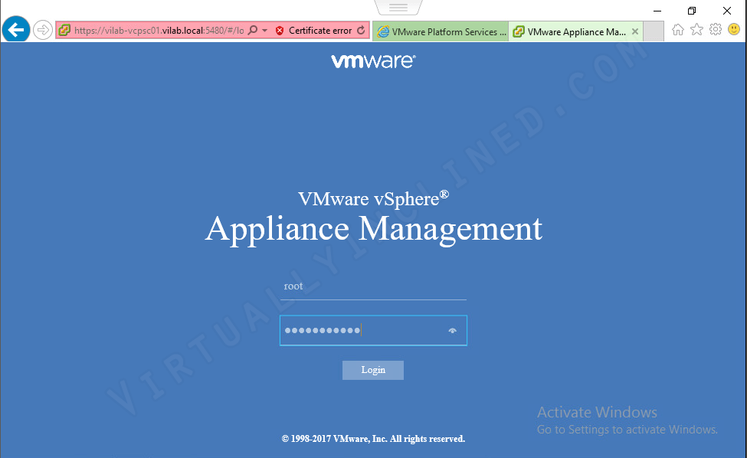Switch to the VMware Platform Services tab

click(x=441, y=31)
